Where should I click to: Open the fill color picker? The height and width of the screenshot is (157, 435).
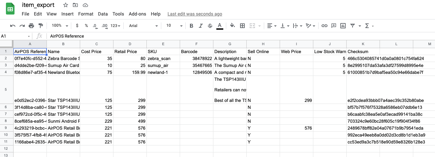point(232,26)
